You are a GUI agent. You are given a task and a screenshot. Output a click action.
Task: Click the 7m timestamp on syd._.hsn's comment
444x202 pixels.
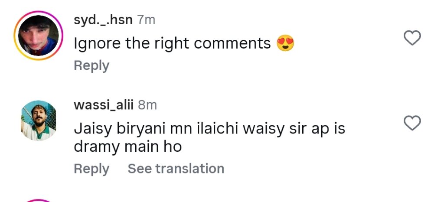coord(146,20)
